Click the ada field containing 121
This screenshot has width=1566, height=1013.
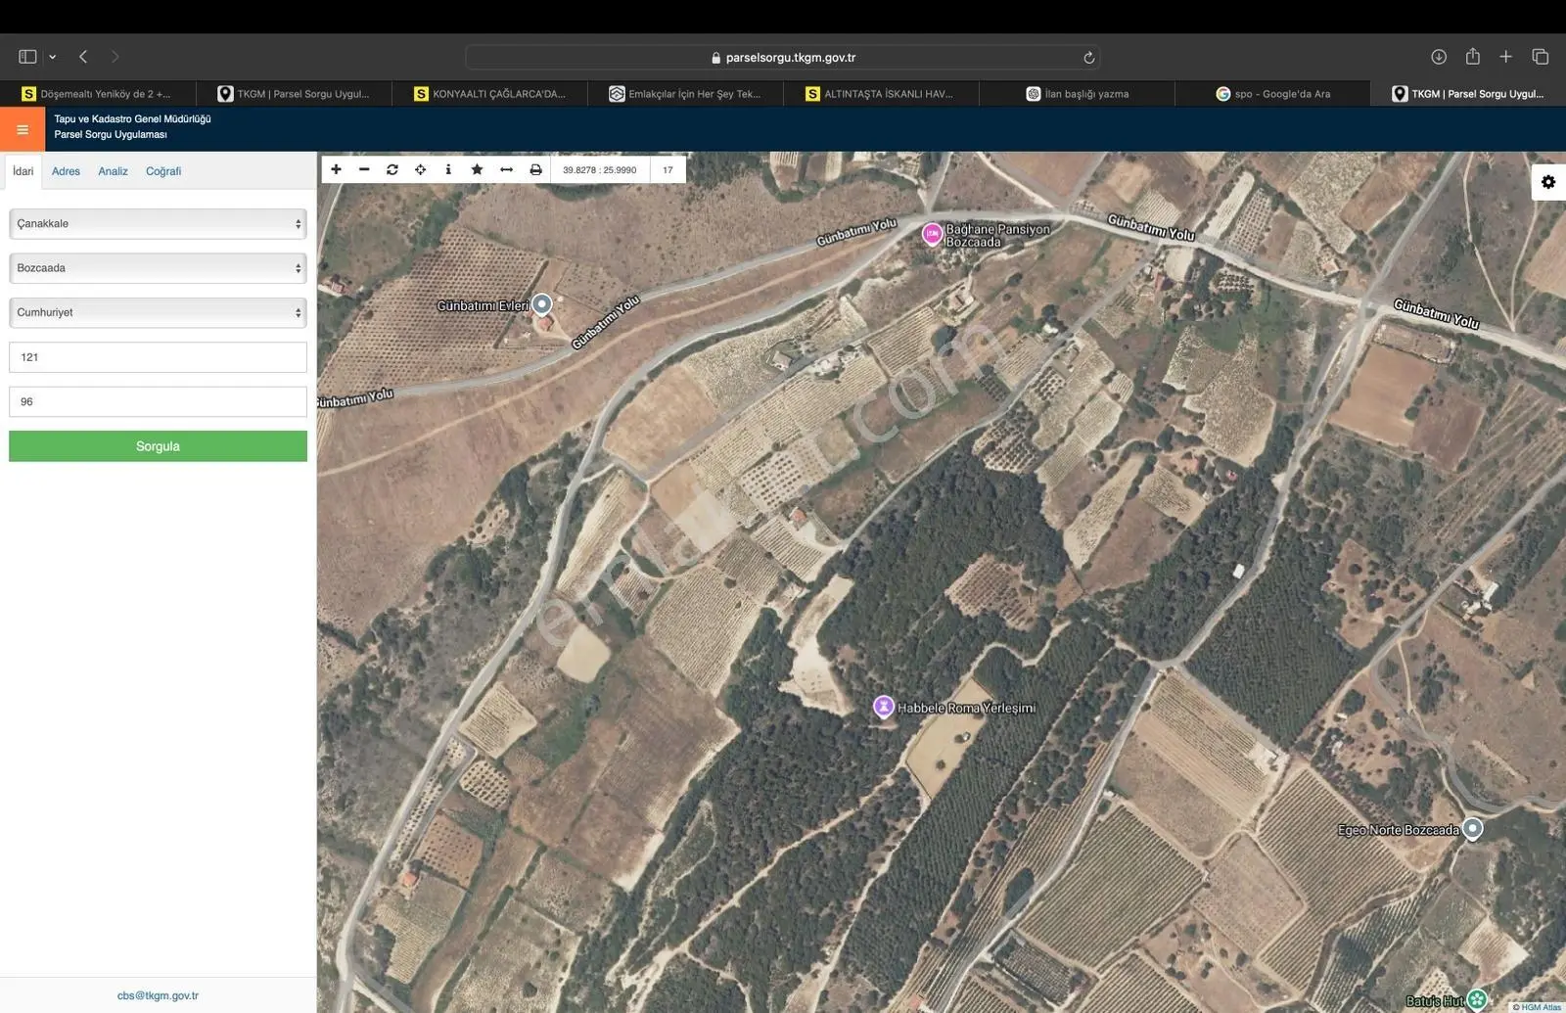click(158, 357)
